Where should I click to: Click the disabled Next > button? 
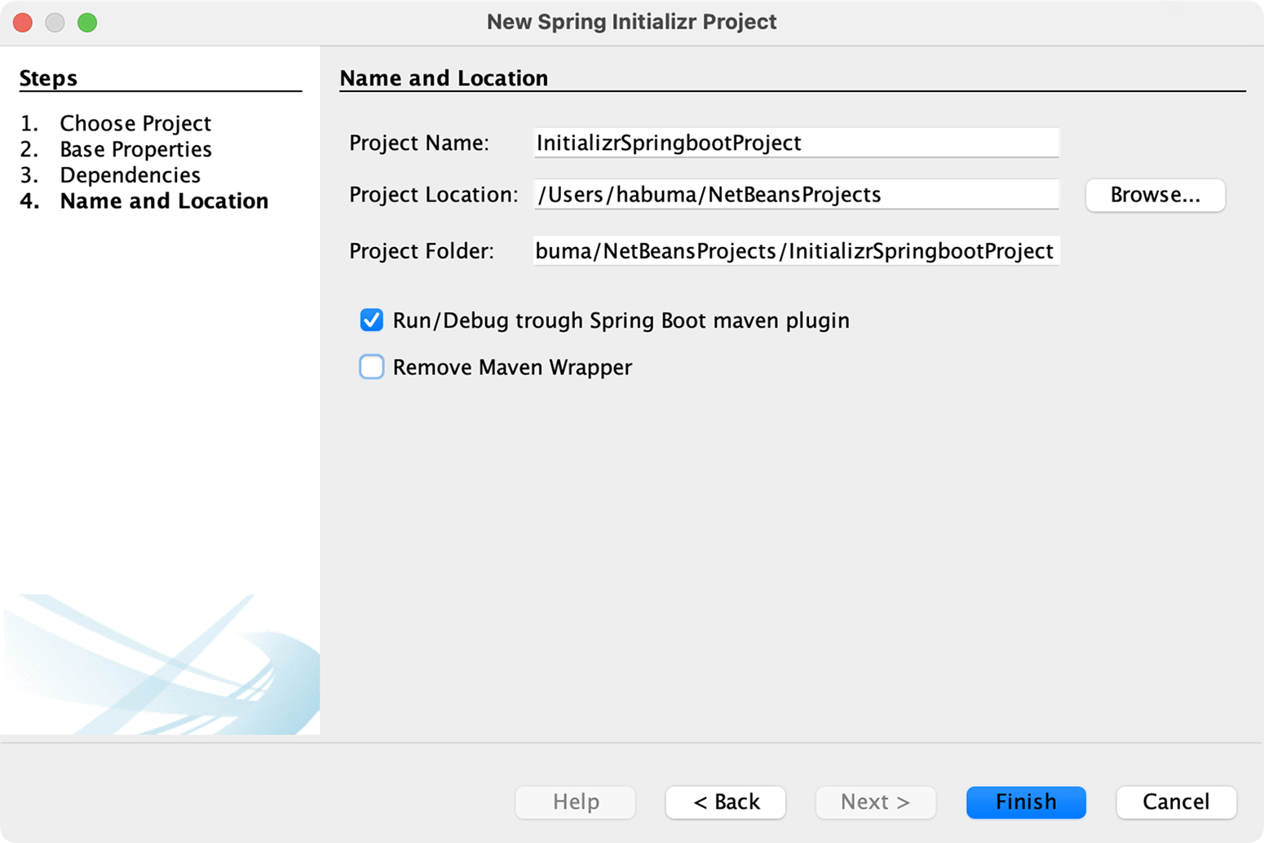click(x=876, y=802)
